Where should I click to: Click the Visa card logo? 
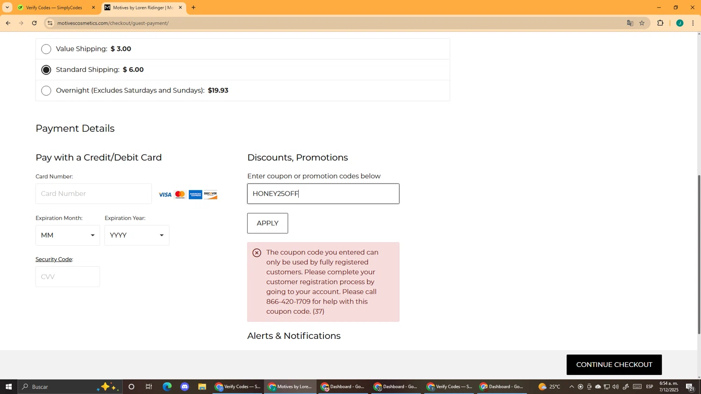click(165, 195)
